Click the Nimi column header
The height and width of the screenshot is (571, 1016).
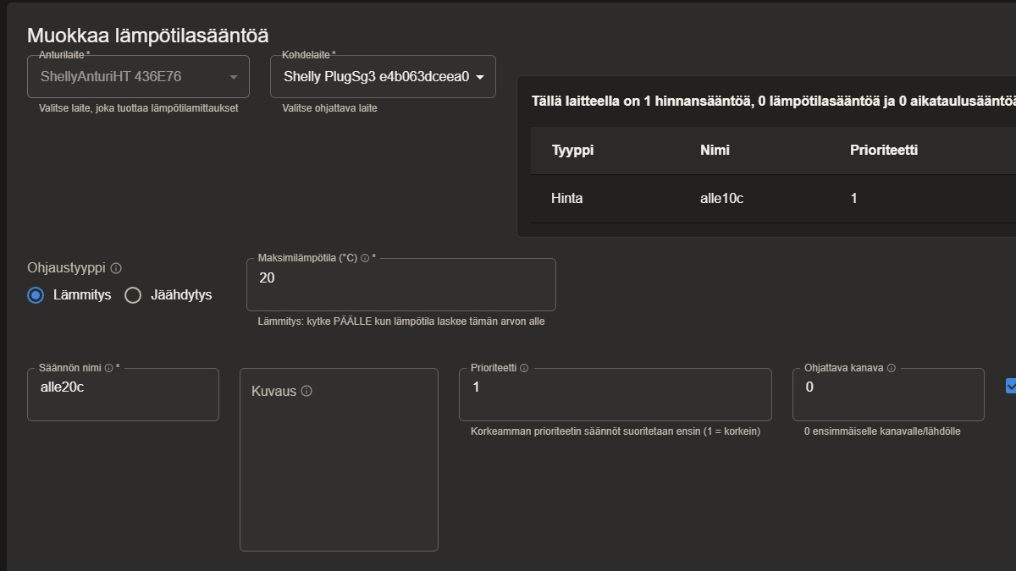[x=715, y=151]
